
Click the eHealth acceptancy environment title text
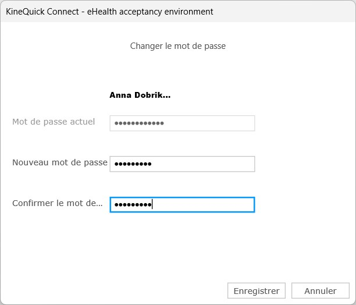coord(150,12)
